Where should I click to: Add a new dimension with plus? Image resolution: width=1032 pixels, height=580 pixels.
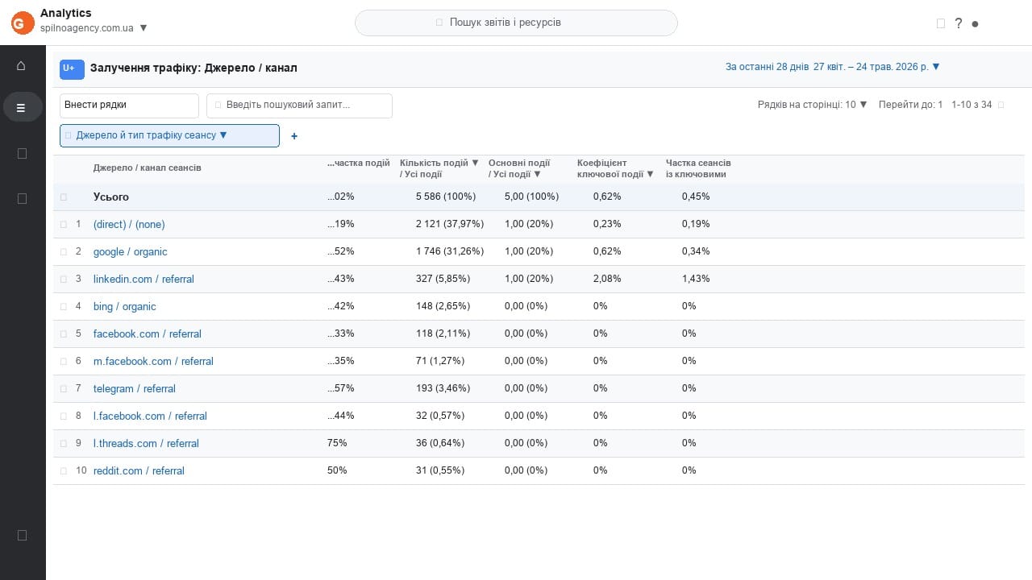(x=294, y=136)
